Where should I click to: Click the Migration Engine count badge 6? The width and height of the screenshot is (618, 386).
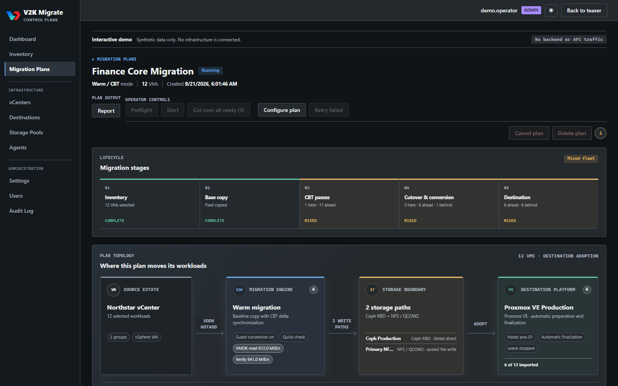(314, 289)
